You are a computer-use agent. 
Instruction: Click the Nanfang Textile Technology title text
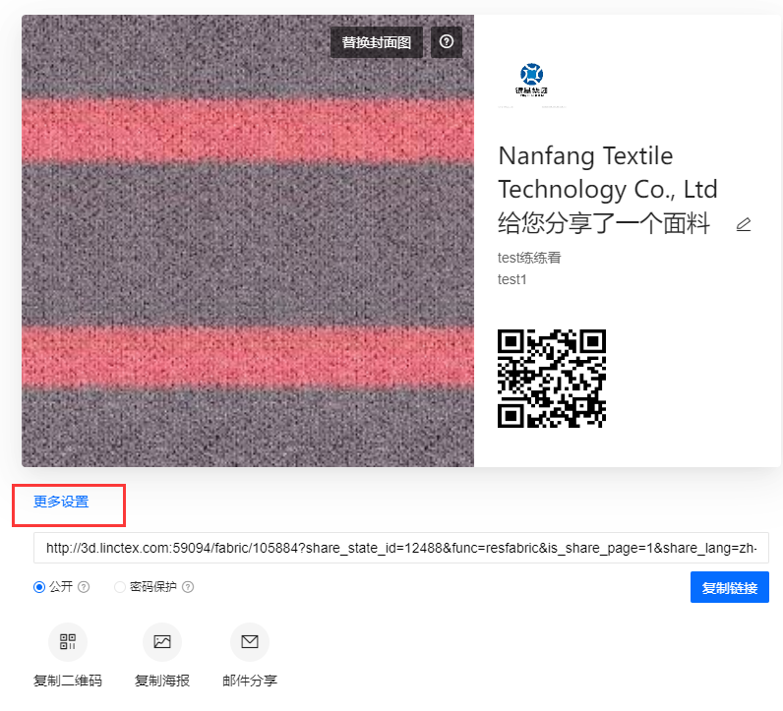pos(607,173)
